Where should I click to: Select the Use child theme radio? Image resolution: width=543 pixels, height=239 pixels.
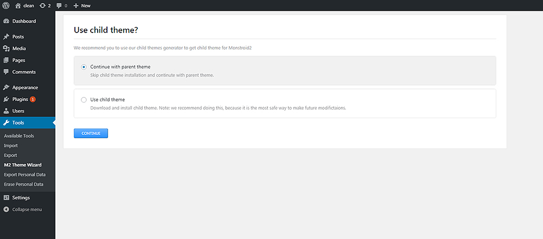(84, 100)
